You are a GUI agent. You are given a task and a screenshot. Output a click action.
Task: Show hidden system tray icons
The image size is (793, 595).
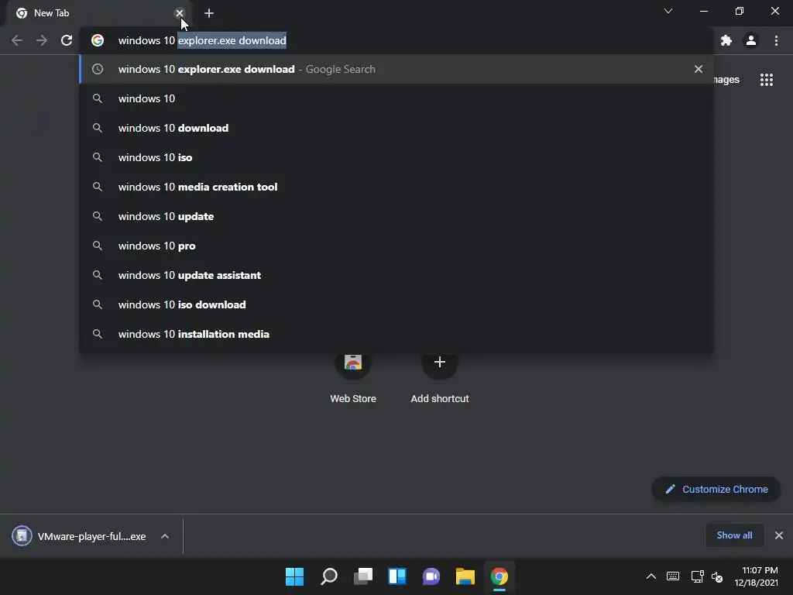pos(651,576)
